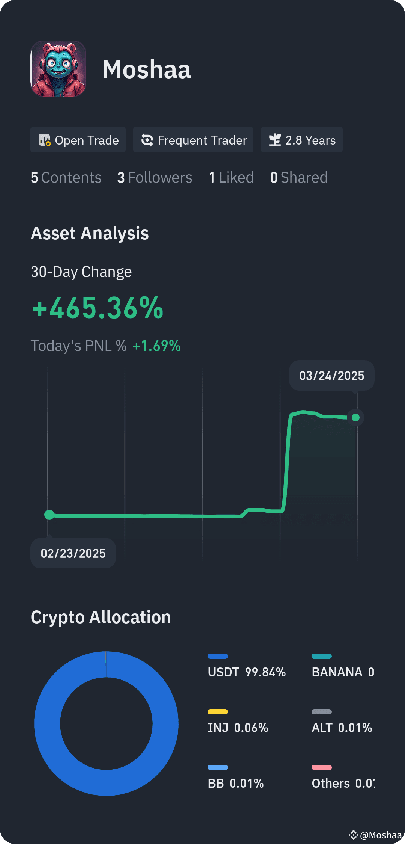Click the INJ yellow legend swatch
Viewport: 405px width, 844px height.
coord(218,712)
